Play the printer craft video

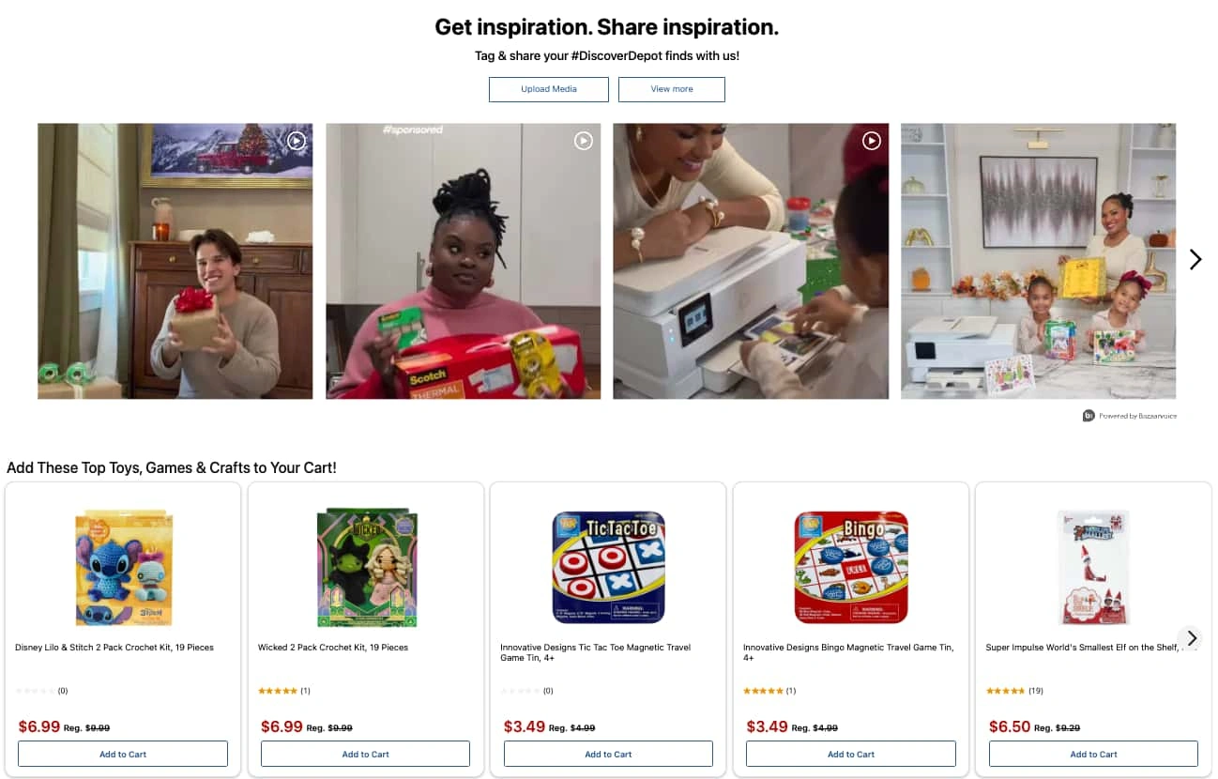(751, 261)
